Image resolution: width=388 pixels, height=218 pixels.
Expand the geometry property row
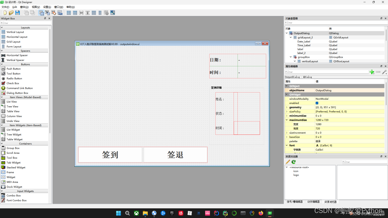[287, 108]
